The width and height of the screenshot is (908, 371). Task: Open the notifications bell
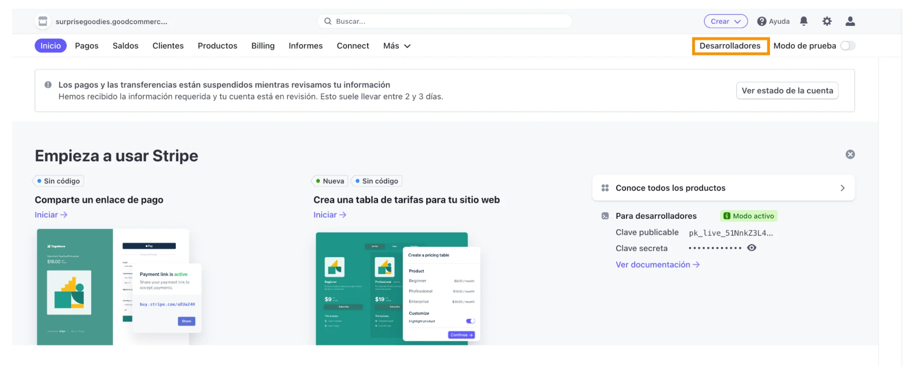point(804,21)
